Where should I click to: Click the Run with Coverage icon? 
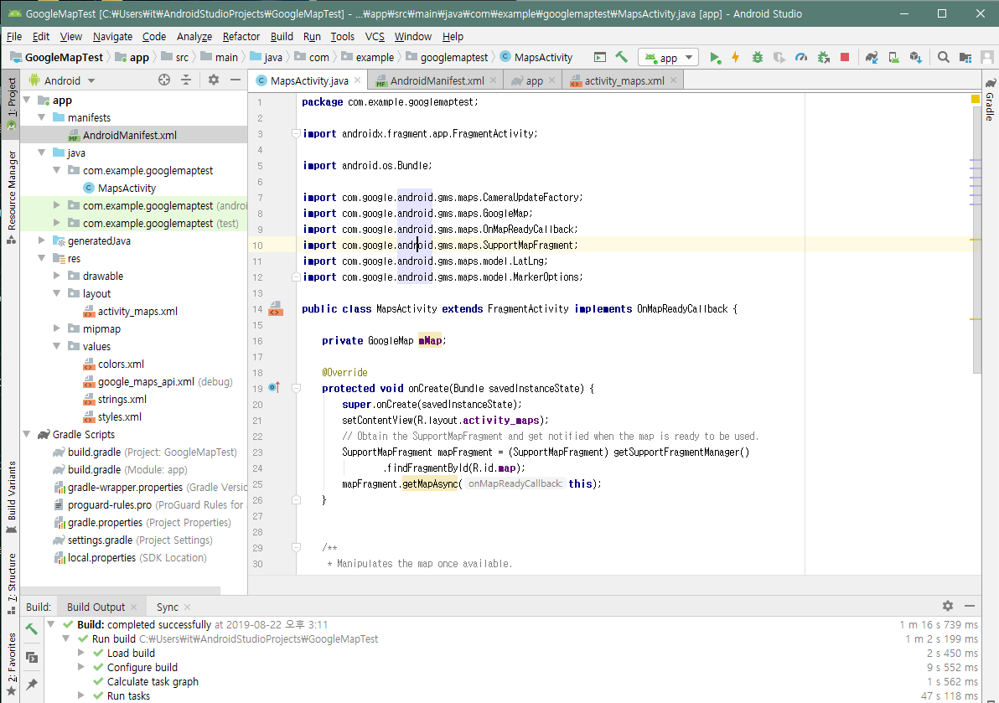(x=779, y=57)
